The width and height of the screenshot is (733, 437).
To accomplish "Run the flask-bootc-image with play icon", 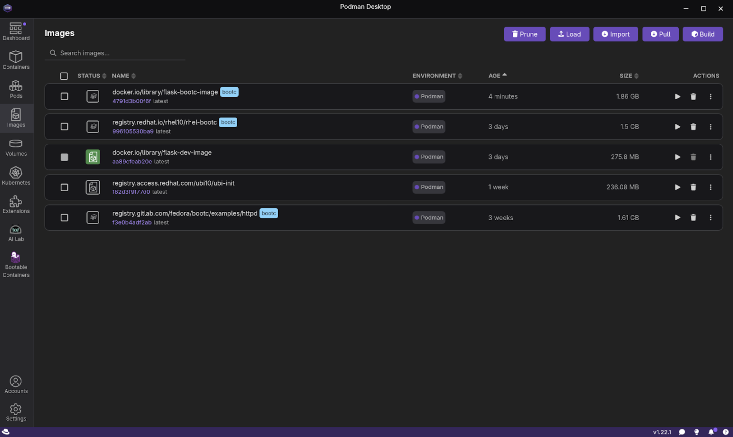I will click(x=677, y=96).
